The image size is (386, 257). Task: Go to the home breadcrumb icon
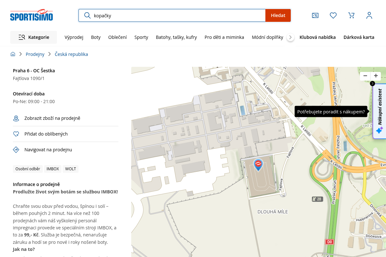(x=13, y=54)
